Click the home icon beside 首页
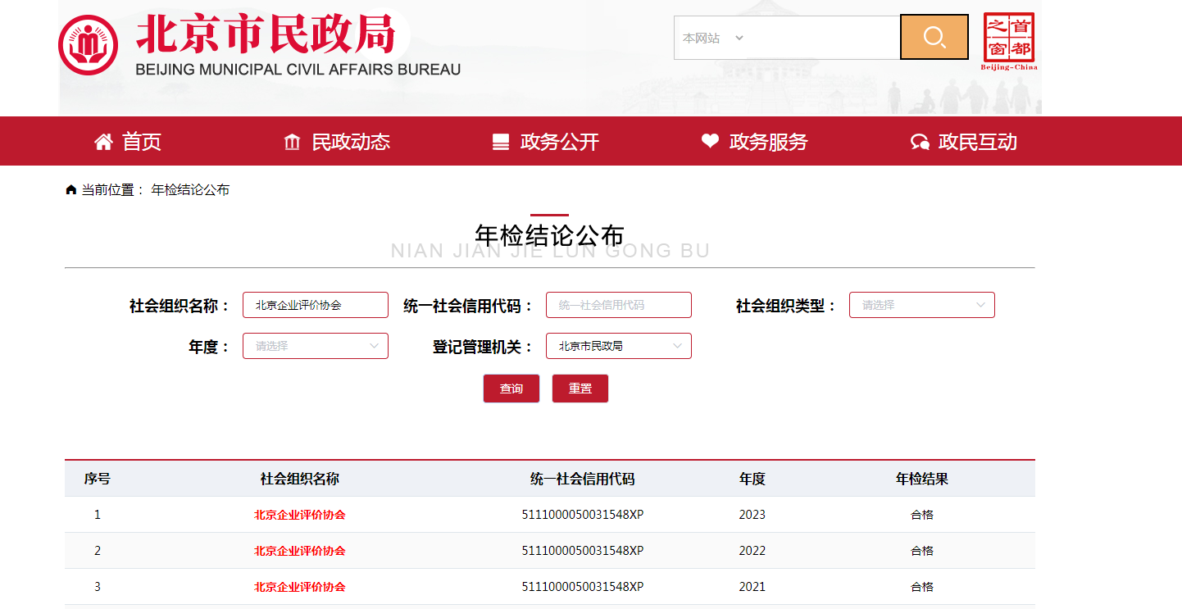The height and width of the screenshot is (609, 1182). pos(103,142)
